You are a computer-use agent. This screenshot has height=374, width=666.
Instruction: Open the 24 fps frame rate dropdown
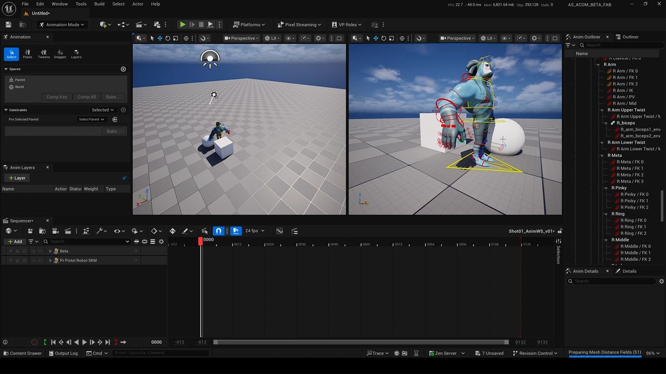255,231
